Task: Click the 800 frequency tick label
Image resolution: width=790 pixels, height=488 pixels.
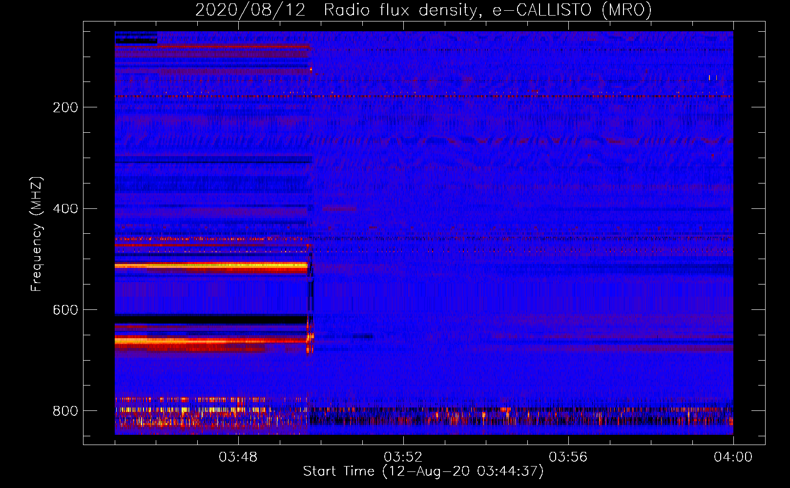Action: click(x=65, y=411)
